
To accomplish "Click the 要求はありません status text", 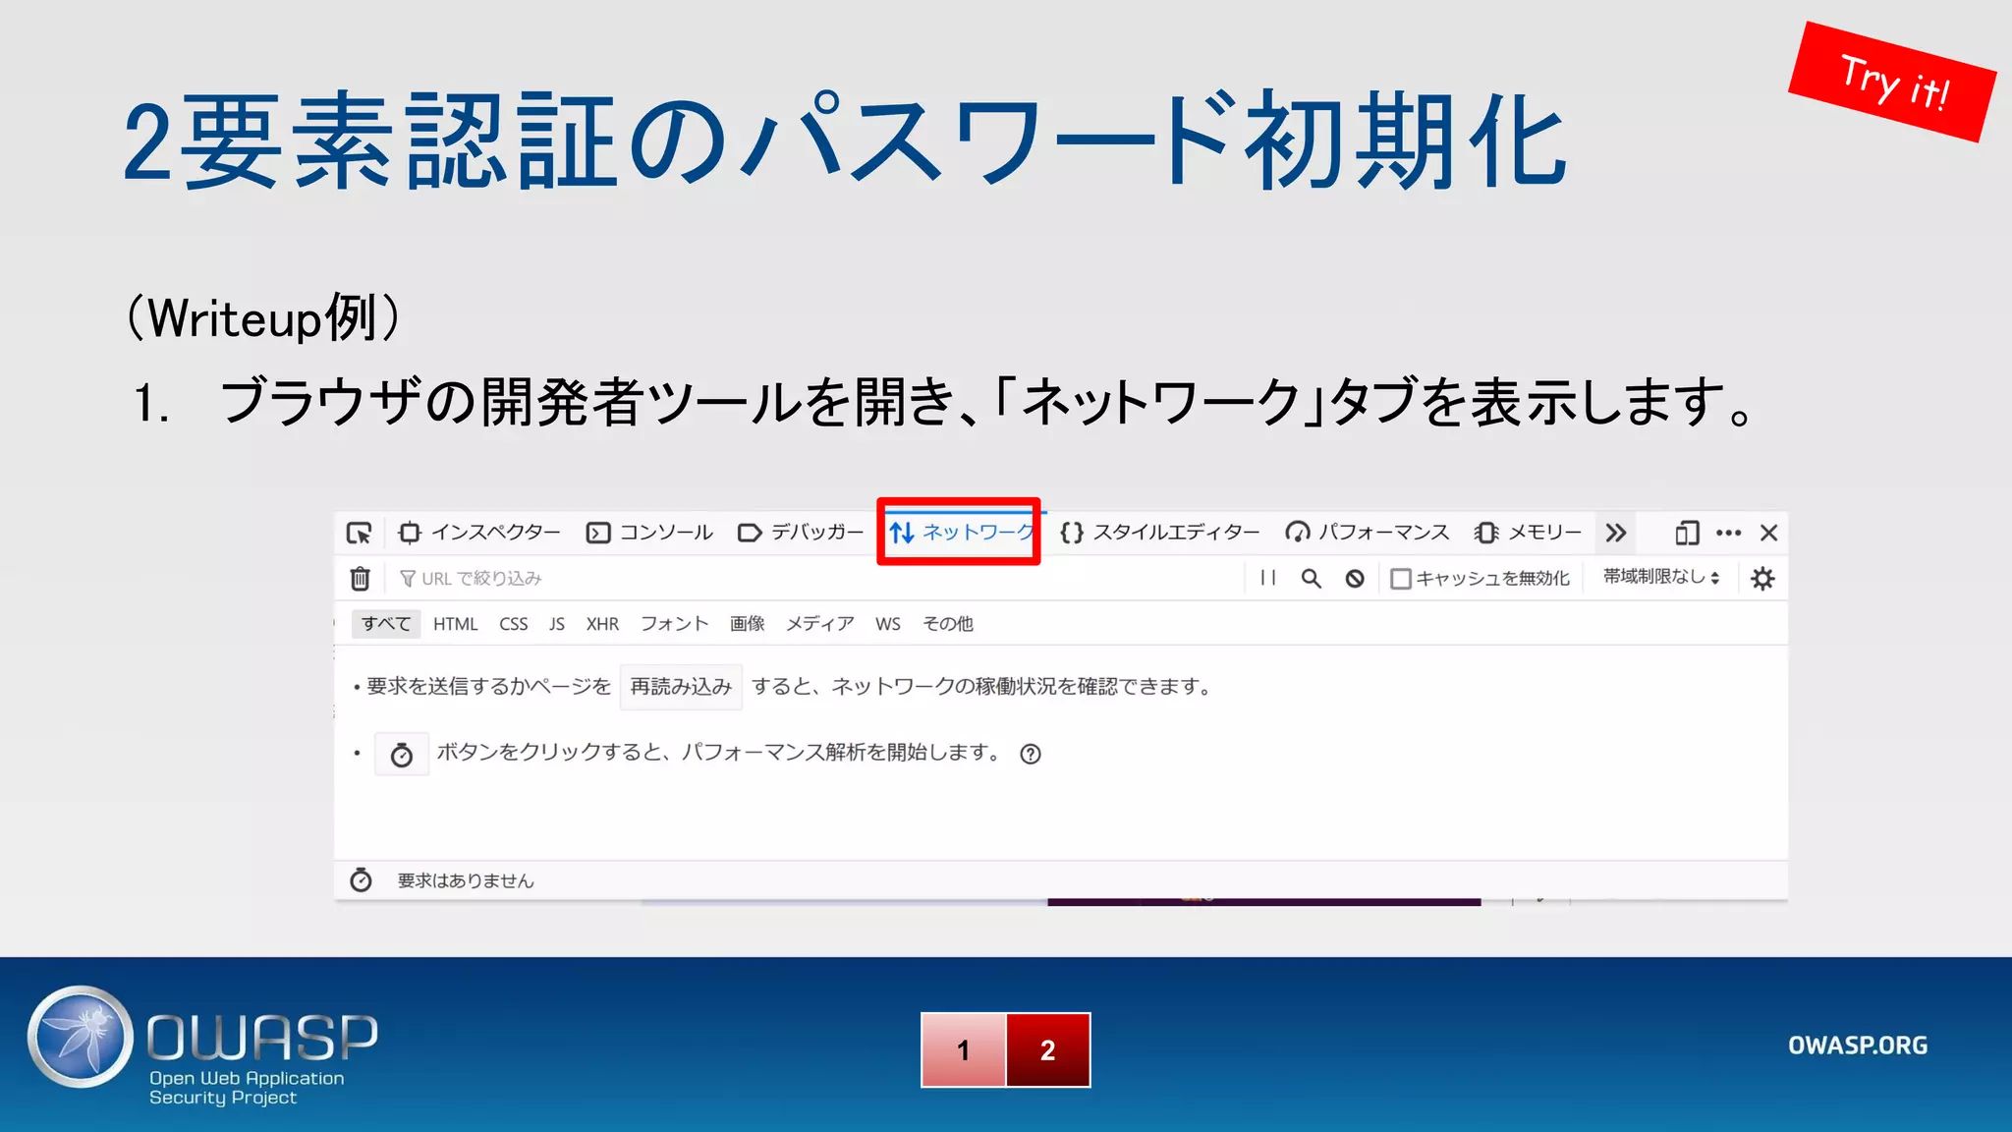I will pos(466,881).
